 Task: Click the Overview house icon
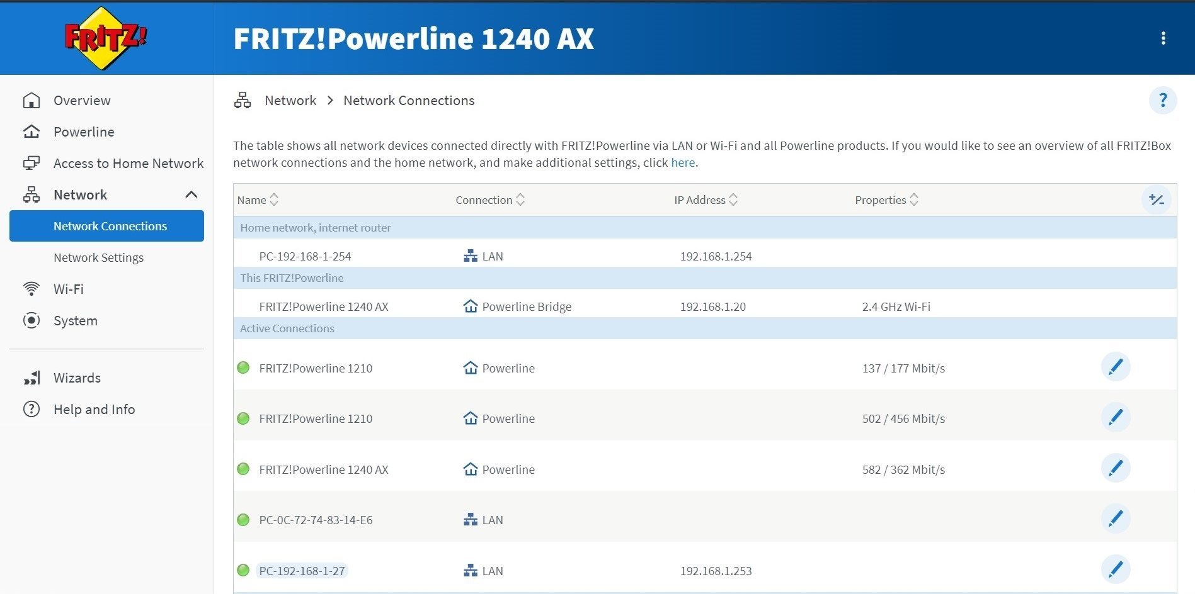[31, 101]
